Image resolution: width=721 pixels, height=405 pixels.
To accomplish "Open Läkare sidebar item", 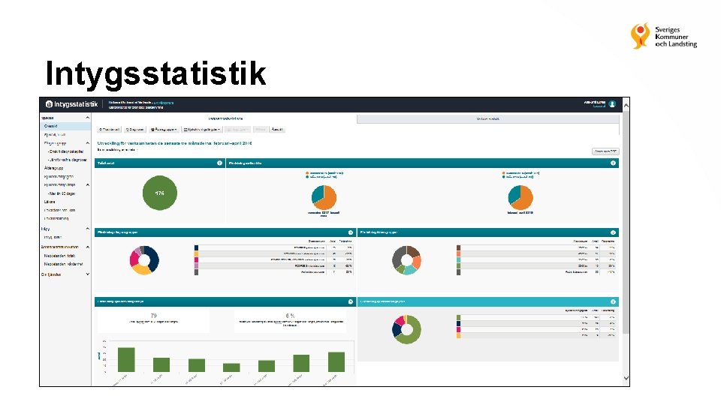I will click(x=50, y=202).
